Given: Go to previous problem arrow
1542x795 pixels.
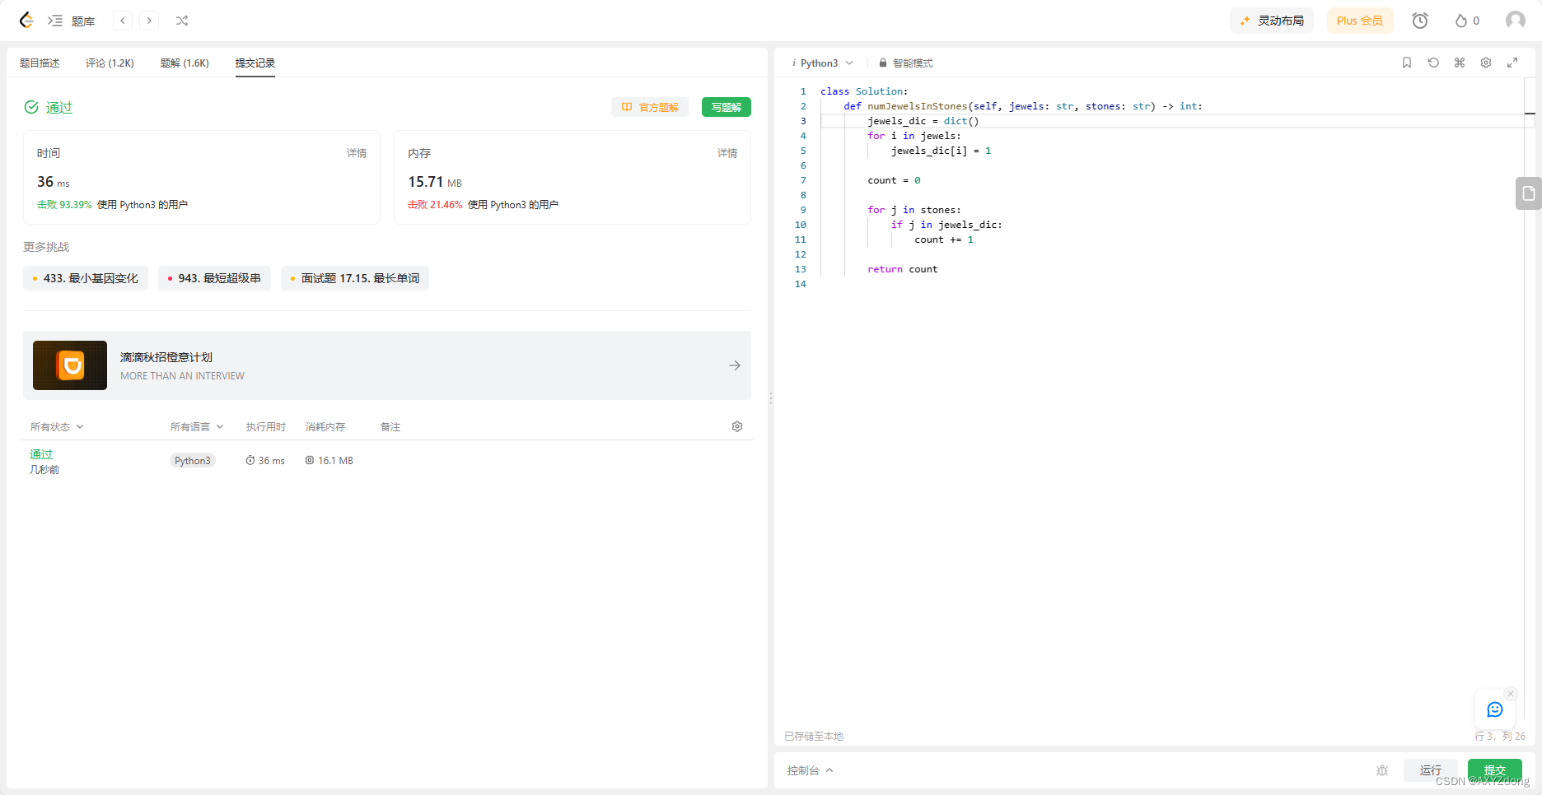Looking at the screenshot, I should [123, 21].
